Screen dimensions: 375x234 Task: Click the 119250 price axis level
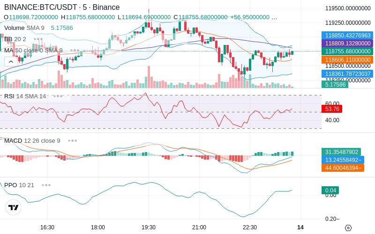[348, 22]
